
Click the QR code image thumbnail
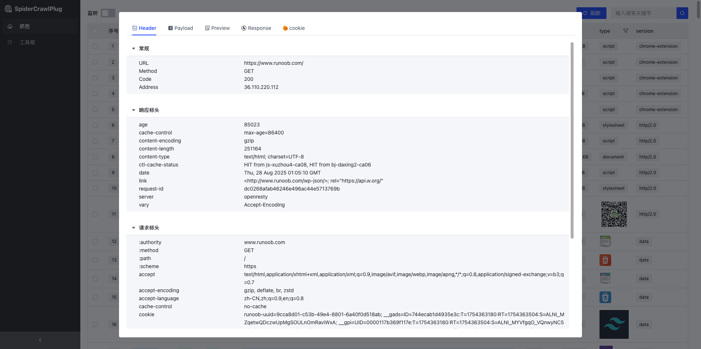[x=614, y=214]
